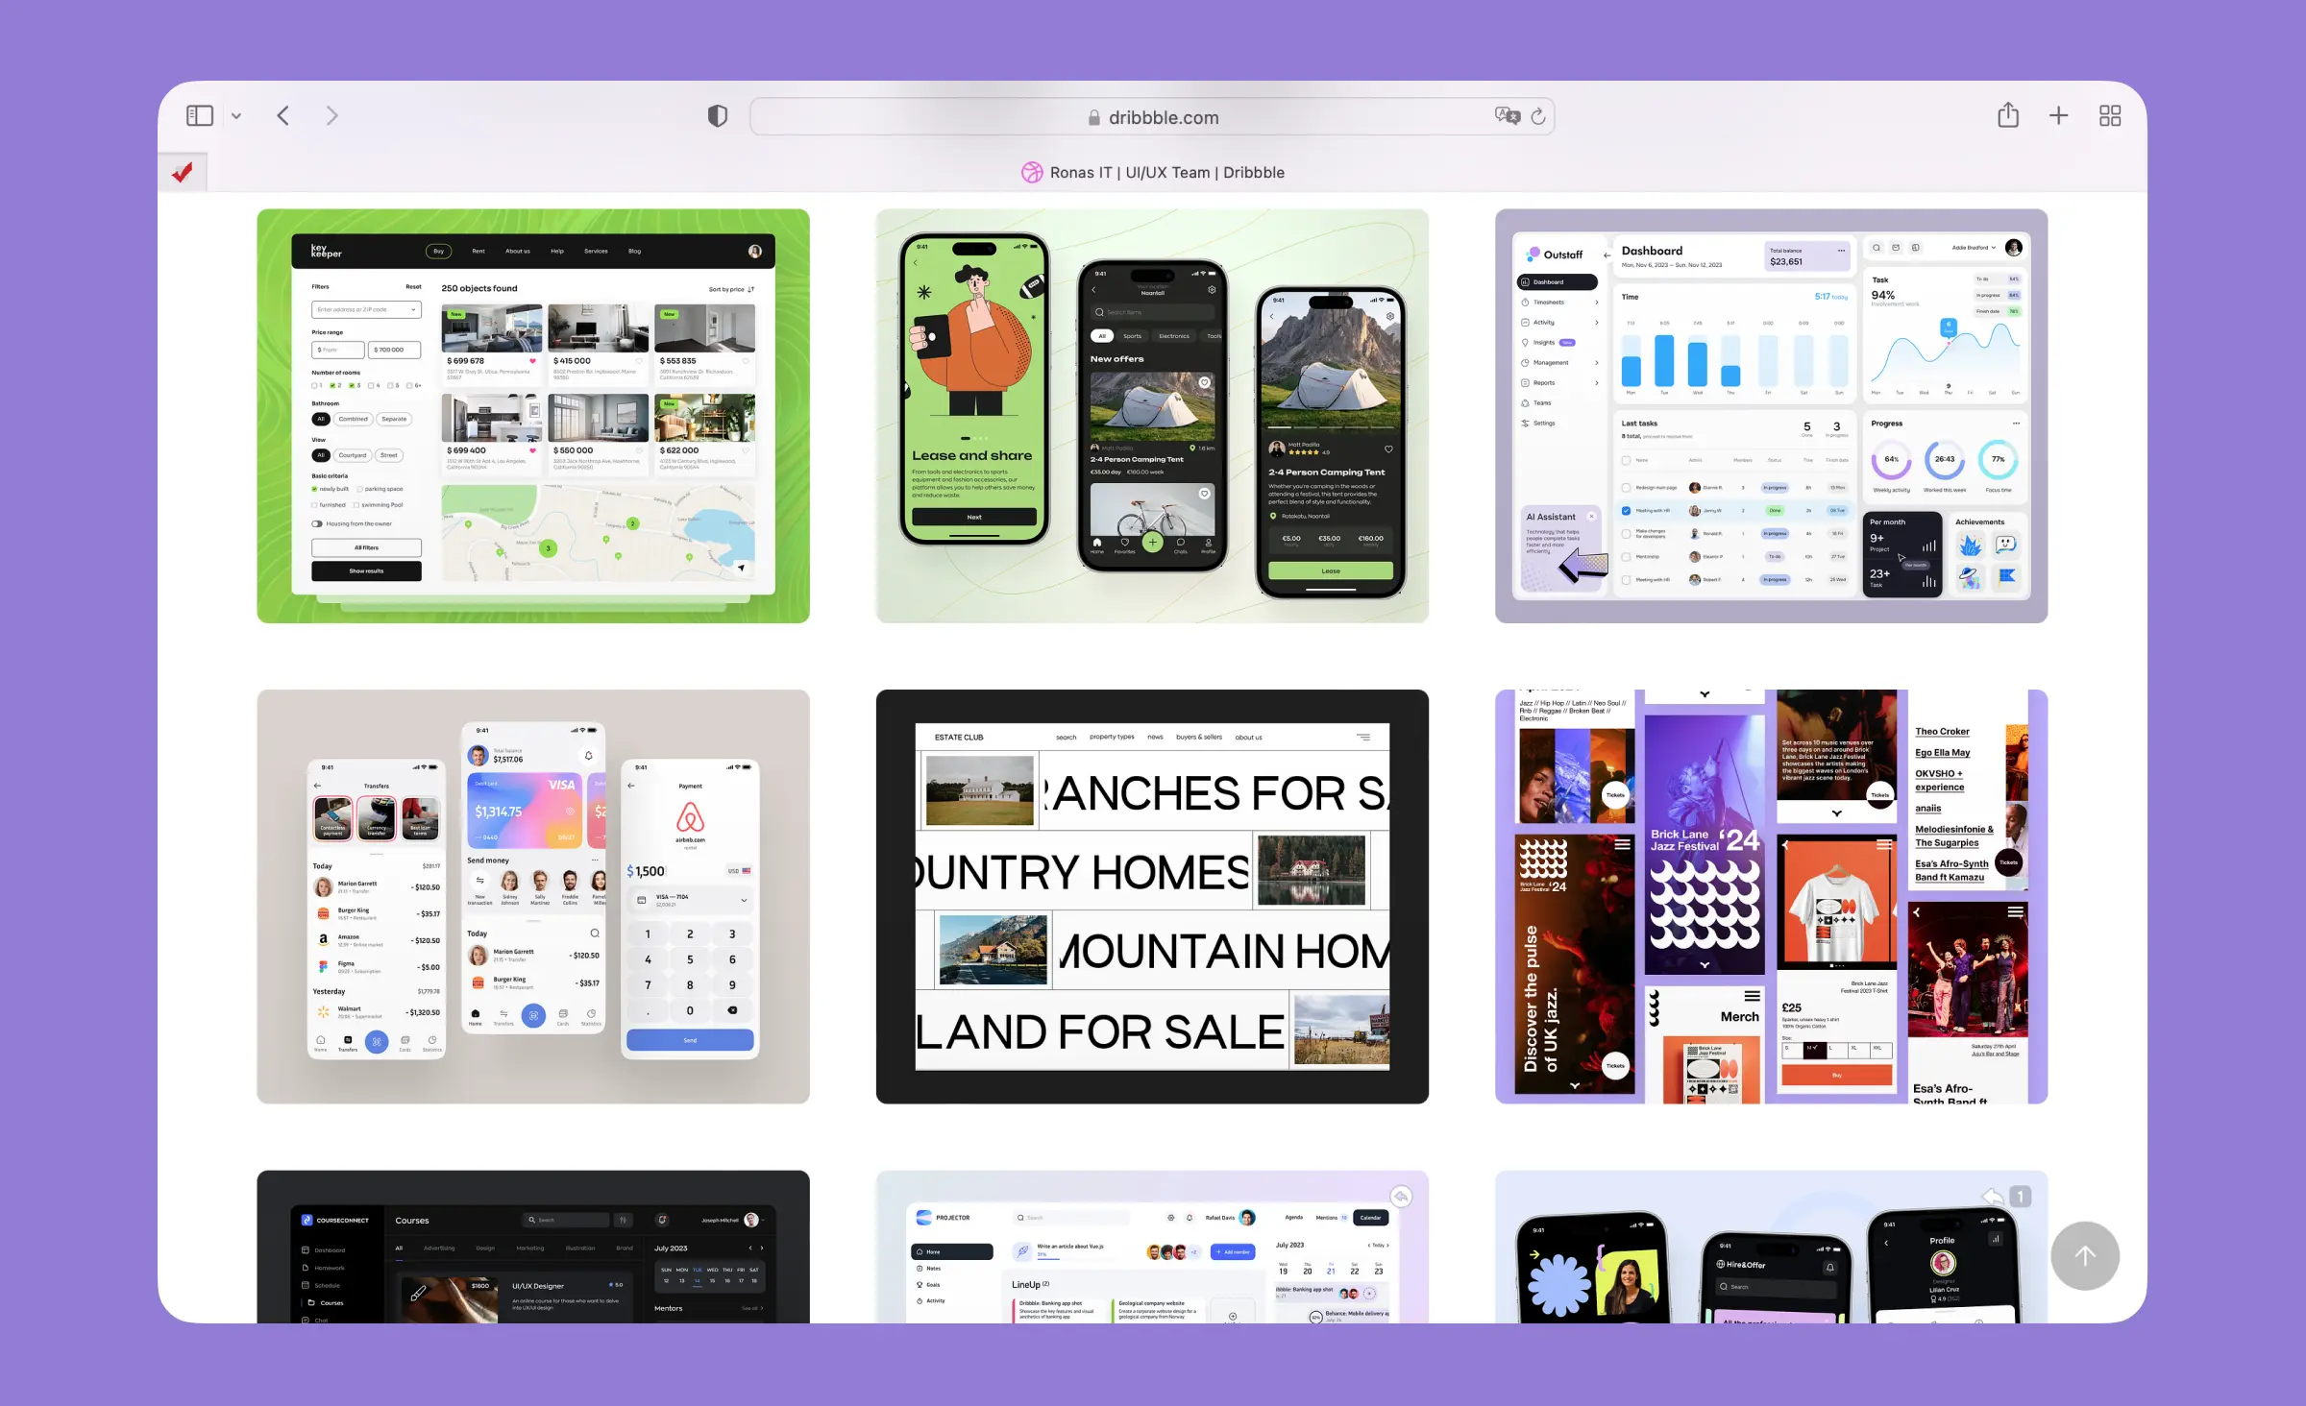2306x1406 pixels.
Task: Click the back navigation arrow
Action: click(x=283, y=117)
